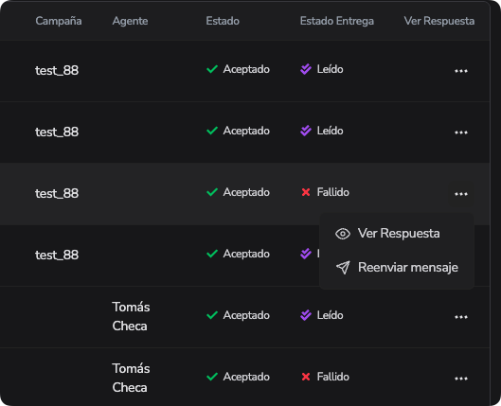Select the first test_88 campaign cell

[x=57, y=70]
